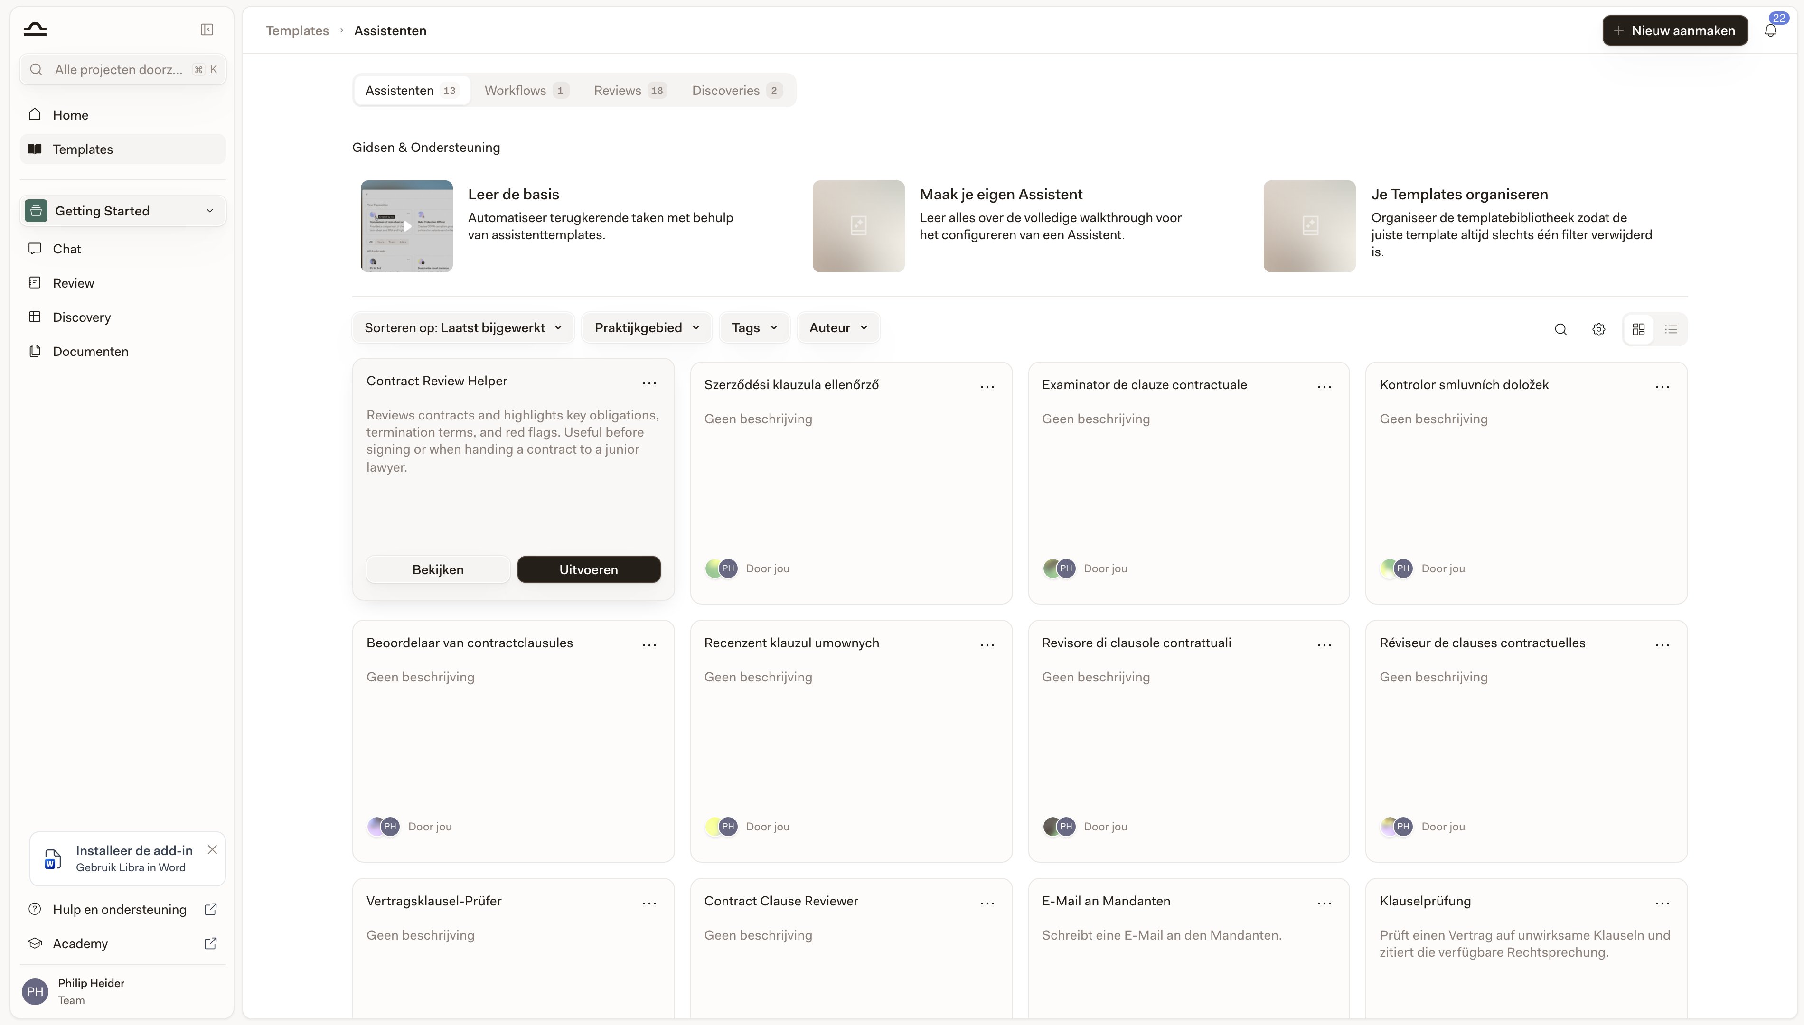Click the Philip Heider avatar
Screen dimensions: 1804x1025
(x=35, y=991)
